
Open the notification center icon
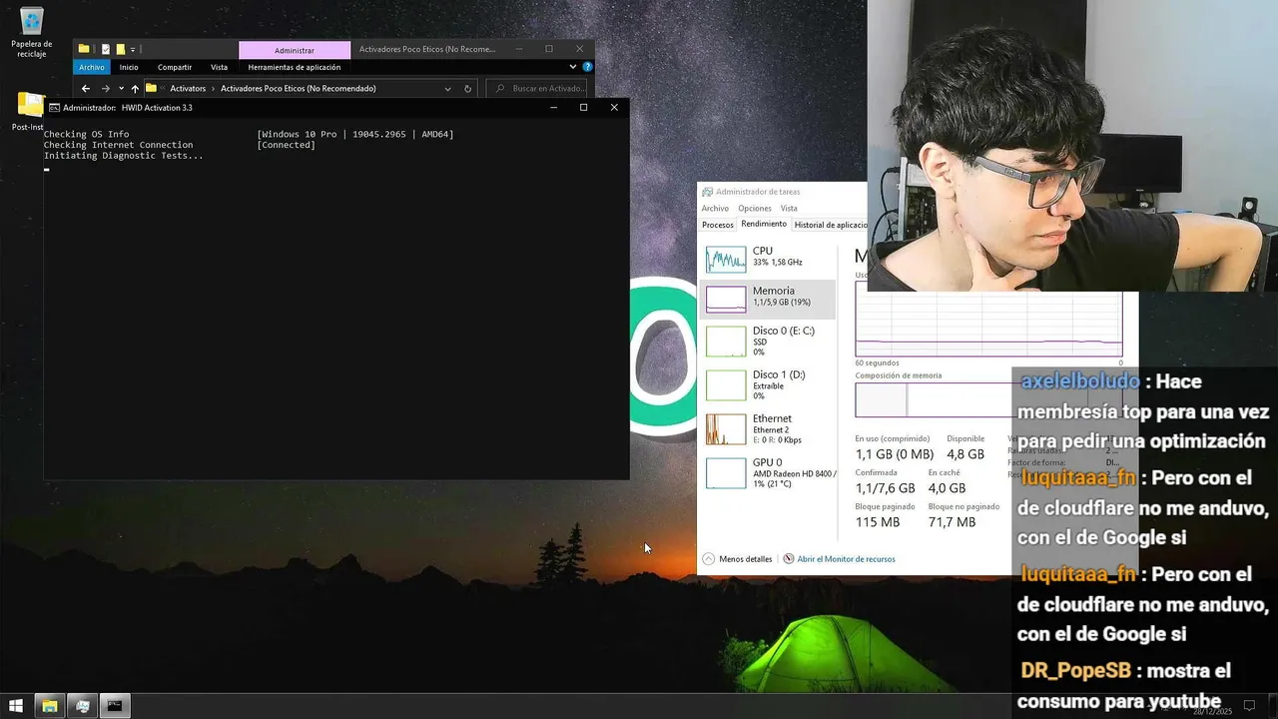tap(1248, 706)
